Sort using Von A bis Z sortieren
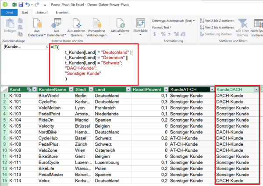 (217, 20)
